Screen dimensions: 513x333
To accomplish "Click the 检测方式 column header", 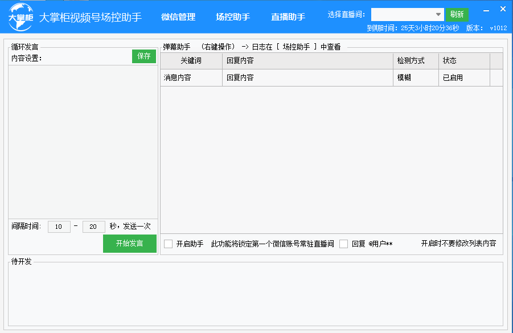I will [411, 61].
